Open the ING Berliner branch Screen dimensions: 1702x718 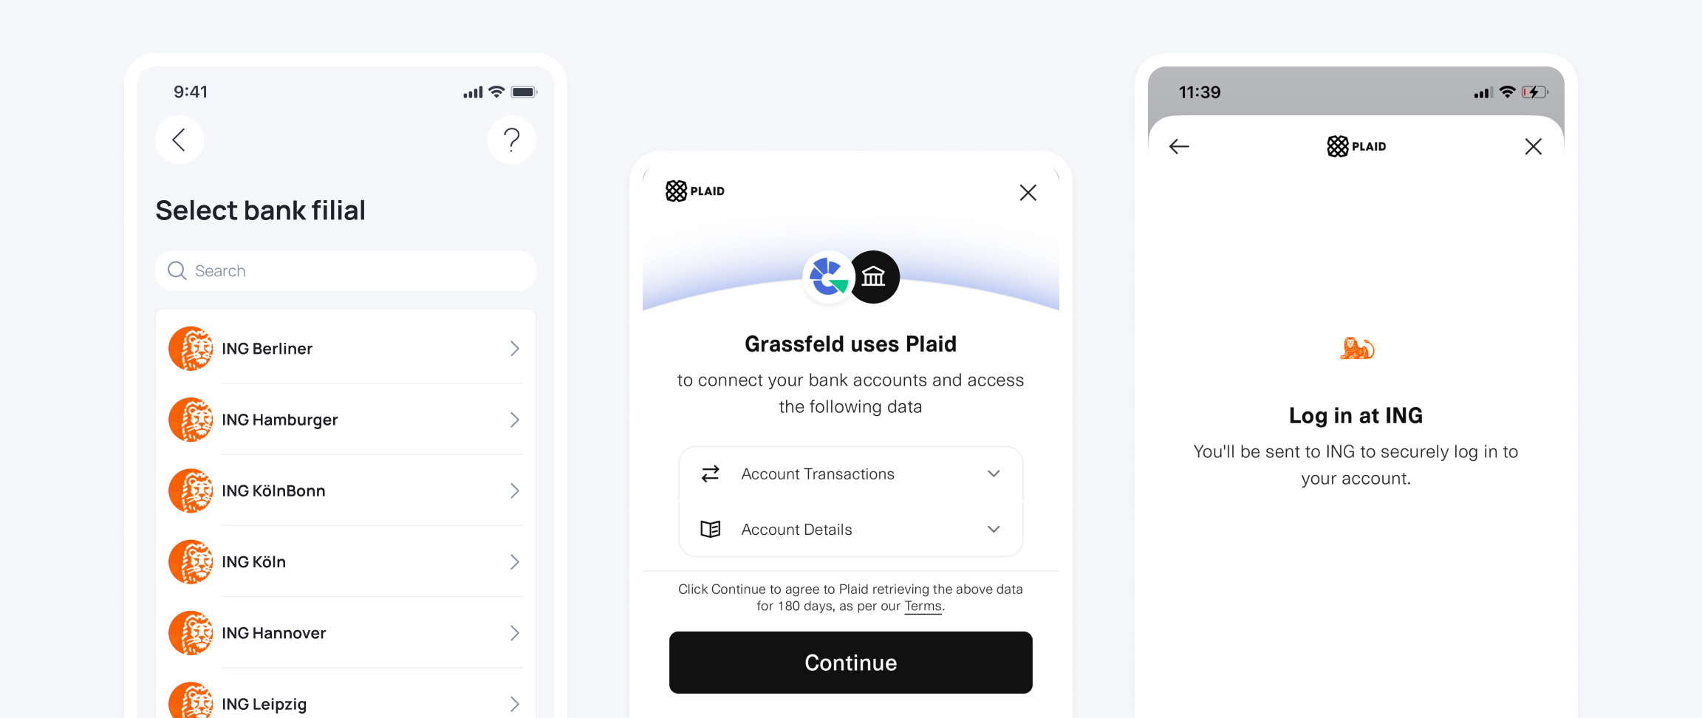[345, 349]
